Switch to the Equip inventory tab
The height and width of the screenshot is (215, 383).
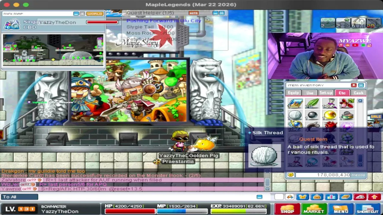tap(293, 93)
